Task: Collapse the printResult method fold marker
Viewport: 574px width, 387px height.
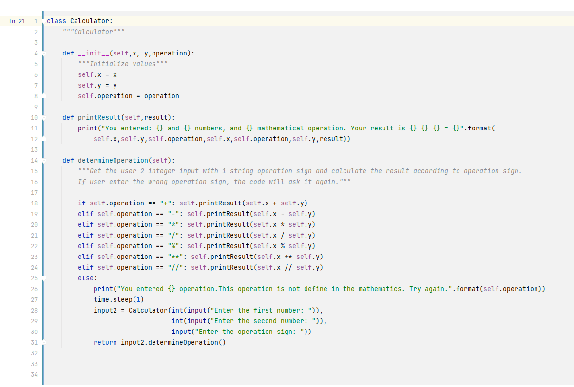Action: [x=44, y=118]
